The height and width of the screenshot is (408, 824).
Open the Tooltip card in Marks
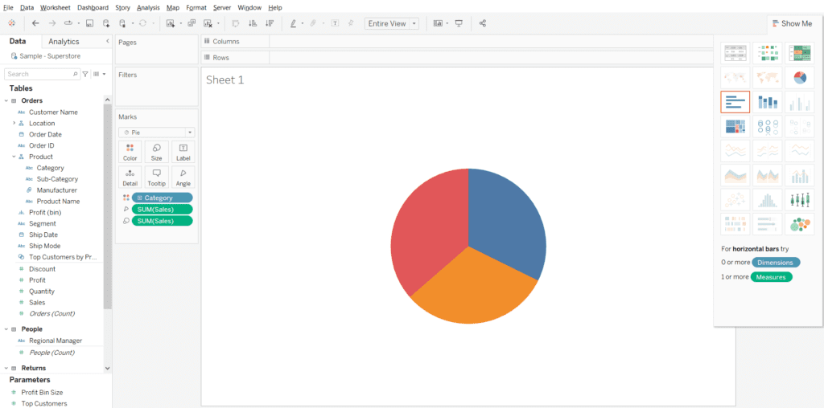tap(157, 177)
